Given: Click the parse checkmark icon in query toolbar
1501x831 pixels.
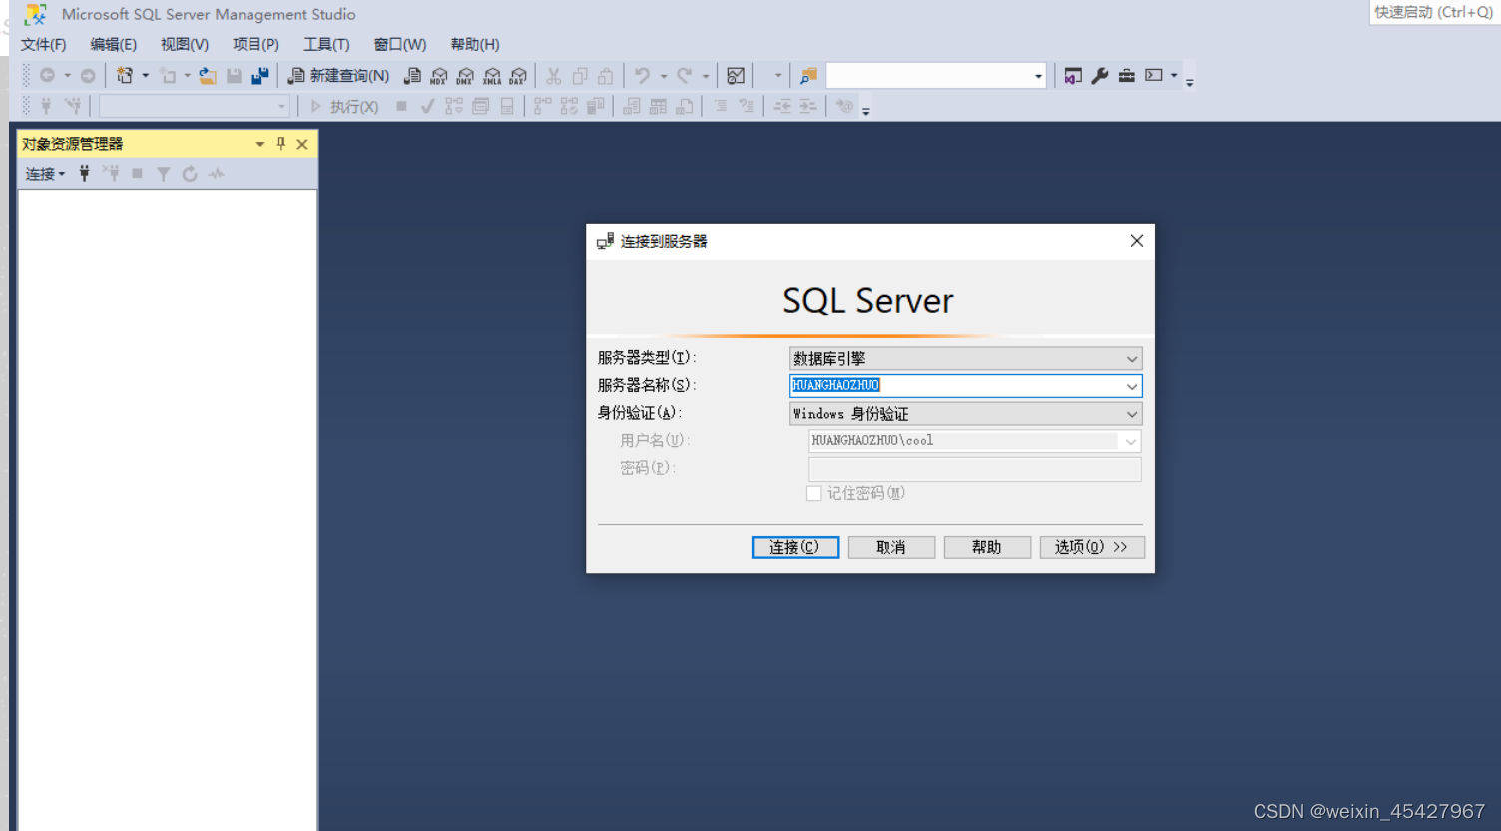Looking at the screenshot, I should (427, 106).
